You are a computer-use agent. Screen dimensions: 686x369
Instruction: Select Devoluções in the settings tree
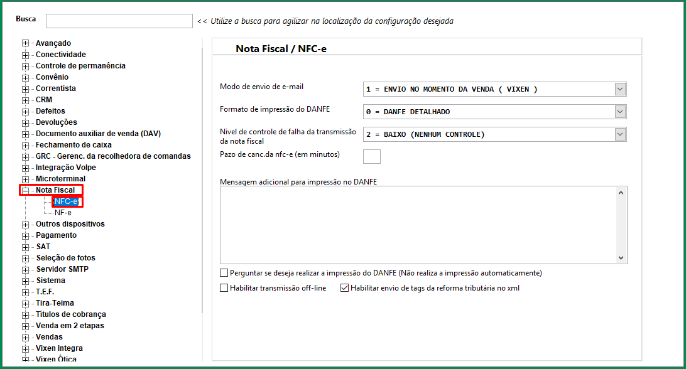pyautogui.click(x=57, y=122)
